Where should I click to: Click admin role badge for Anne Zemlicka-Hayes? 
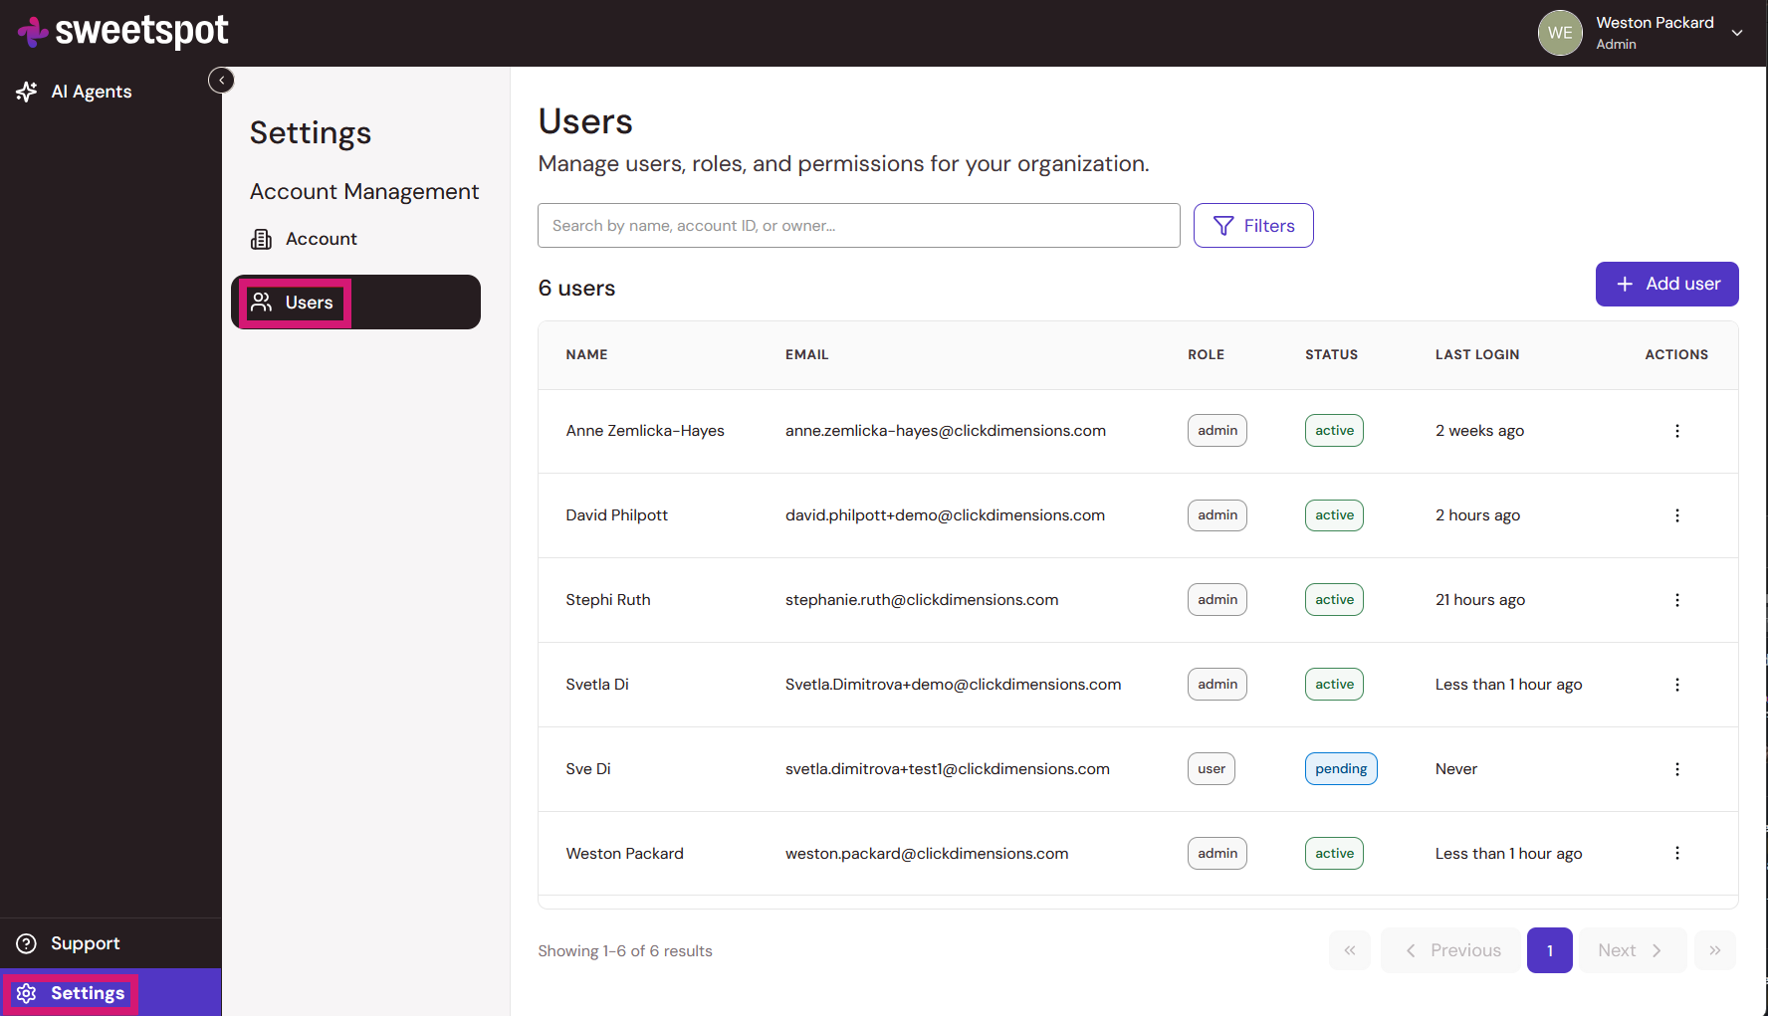tap(1217, 431)
